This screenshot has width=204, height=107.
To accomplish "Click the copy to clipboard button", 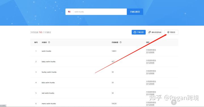I will tap(155, 32).
